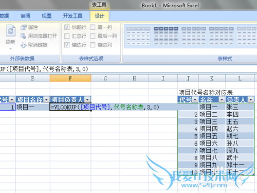Click in the formula bar text
This screenshot has height=193, width=257.
point(44,69)
